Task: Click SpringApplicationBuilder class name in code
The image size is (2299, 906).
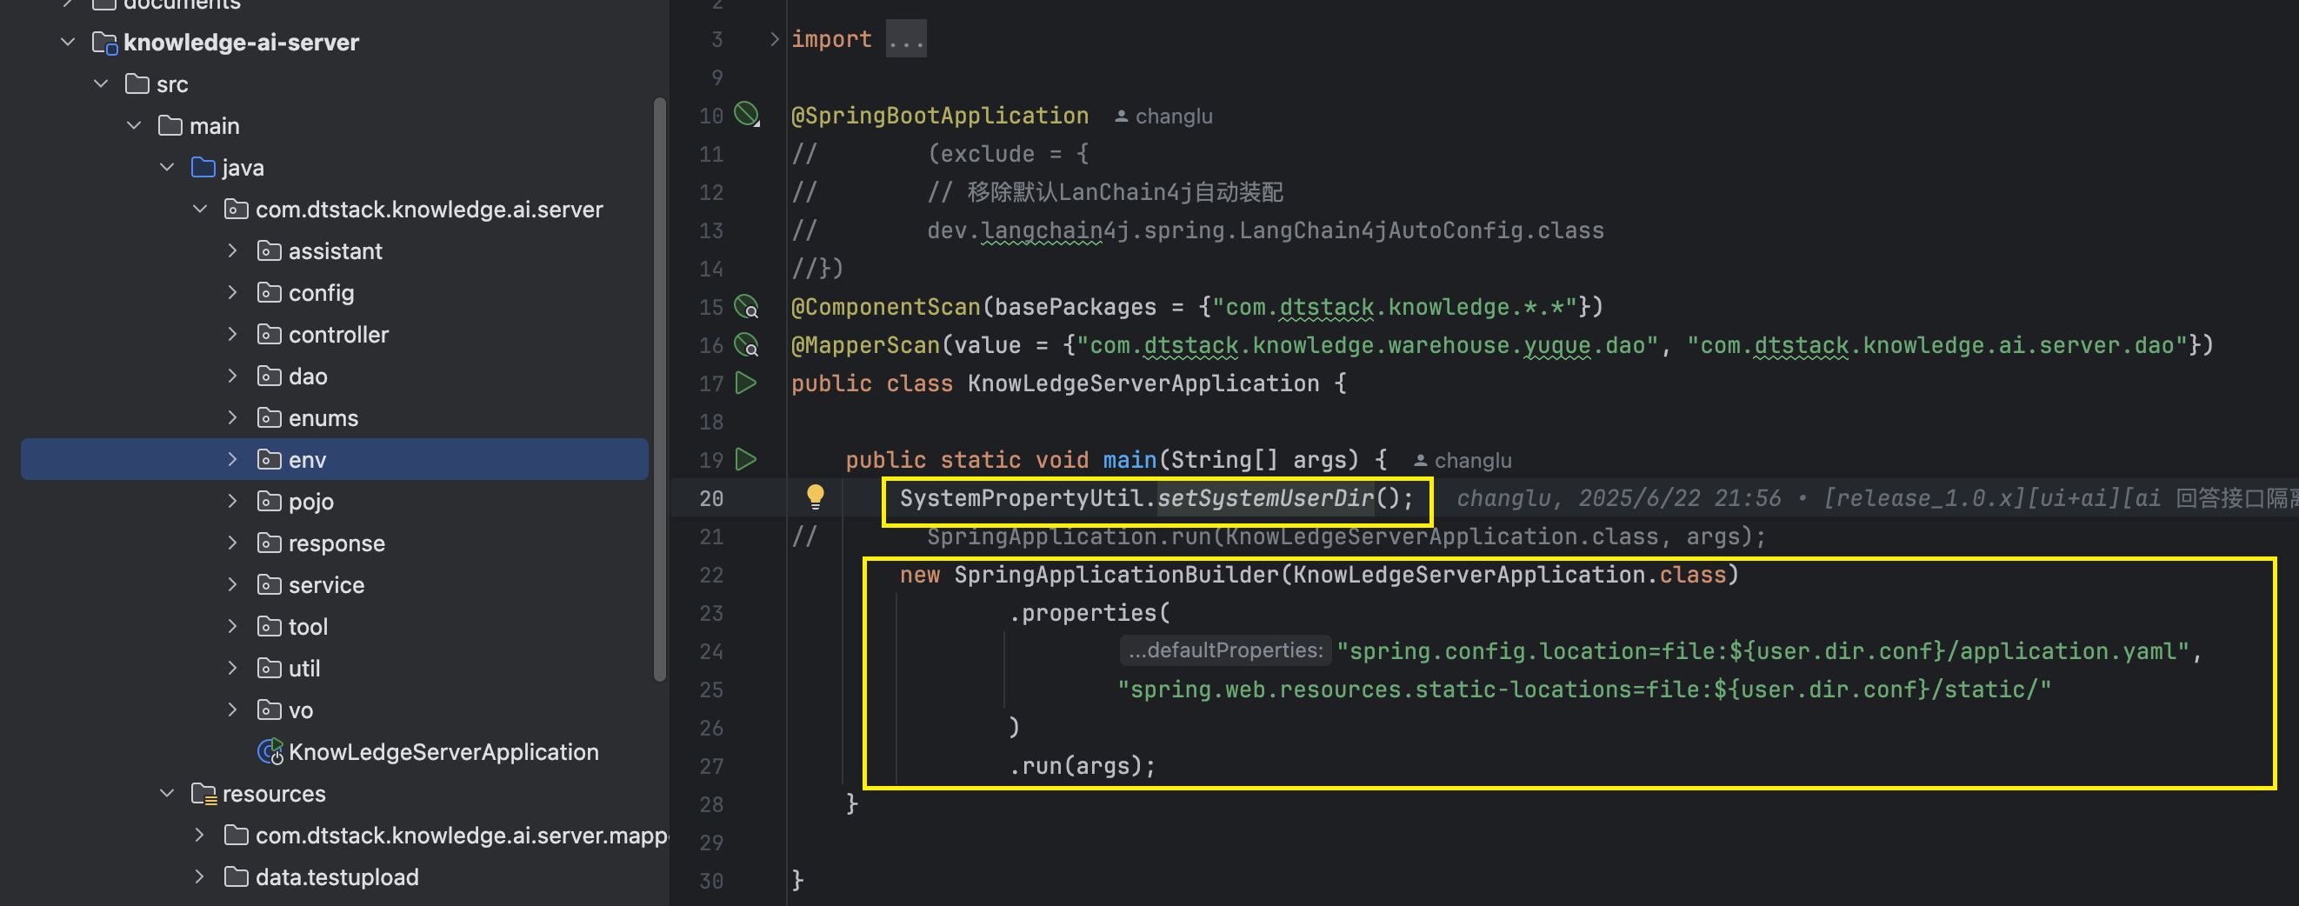Action: (1116, 575)
